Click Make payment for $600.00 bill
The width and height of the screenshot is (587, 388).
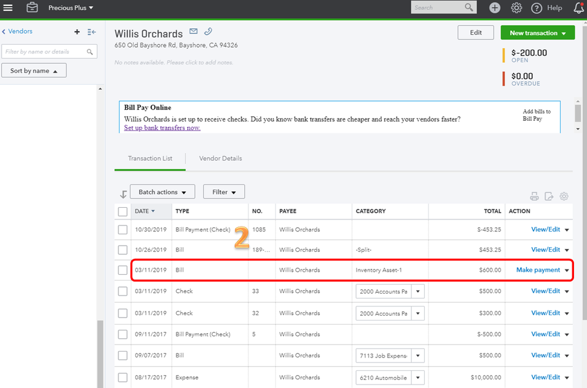pyautogui.click(x=538, y=270)
